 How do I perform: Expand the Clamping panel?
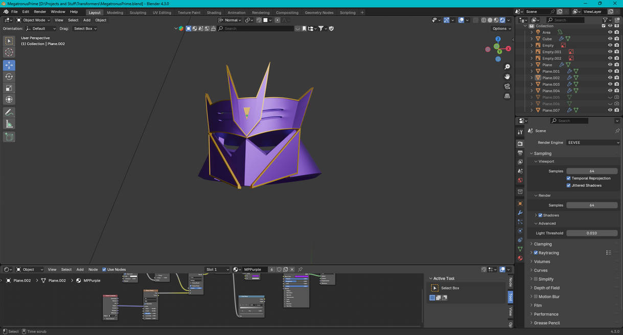[x=543, y=244]
